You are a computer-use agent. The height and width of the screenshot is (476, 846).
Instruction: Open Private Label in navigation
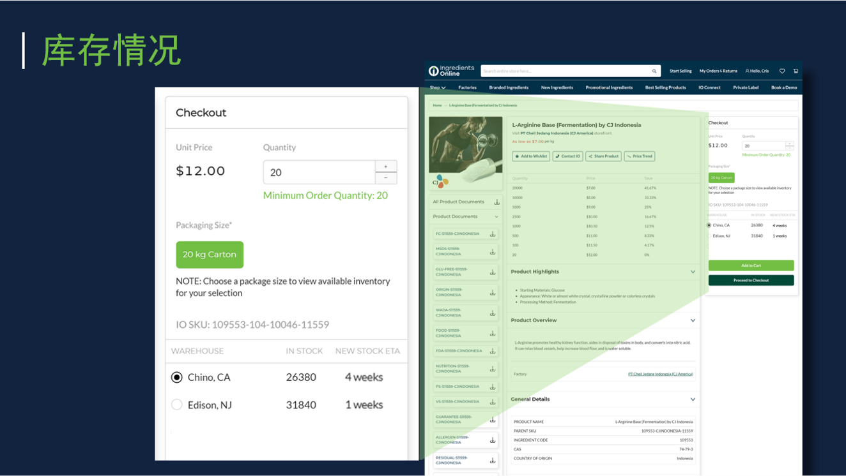click(x=745, y=87)
